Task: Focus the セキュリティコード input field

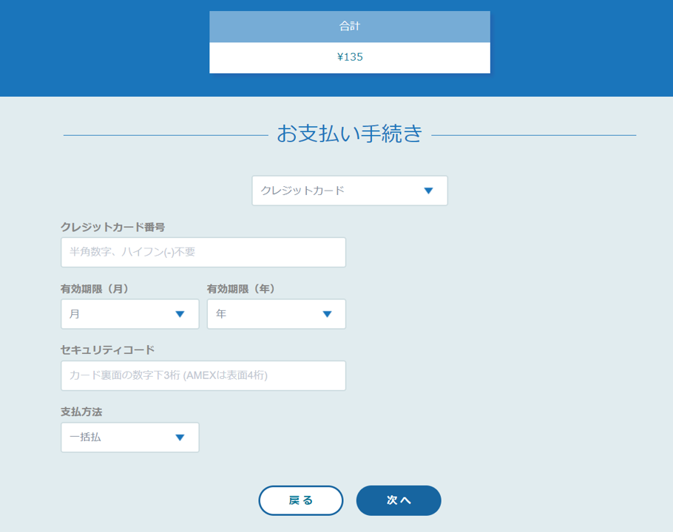Action: coord(203,375)
